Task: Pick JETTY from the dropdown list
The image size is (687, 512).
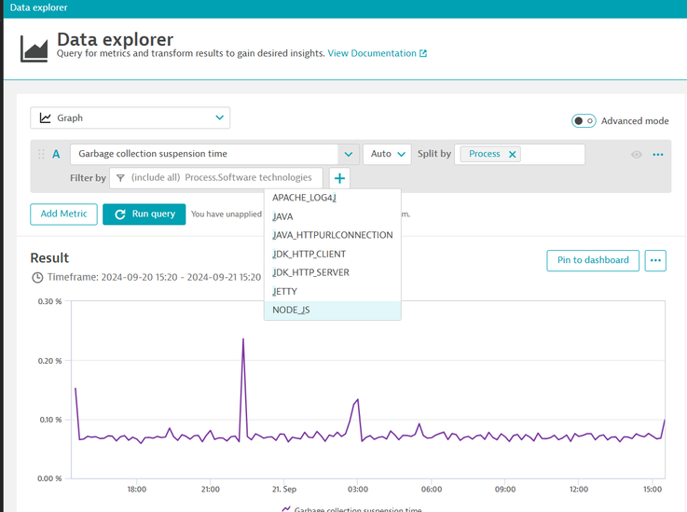Action: coord(285,291)
